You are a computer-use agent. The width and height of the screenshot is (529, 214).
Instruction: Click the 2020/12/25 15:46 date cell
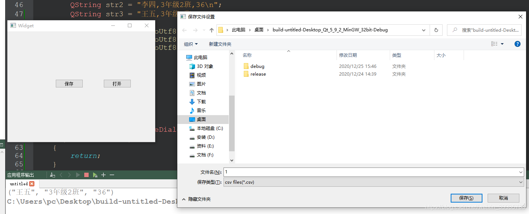(x=358, y=66)
